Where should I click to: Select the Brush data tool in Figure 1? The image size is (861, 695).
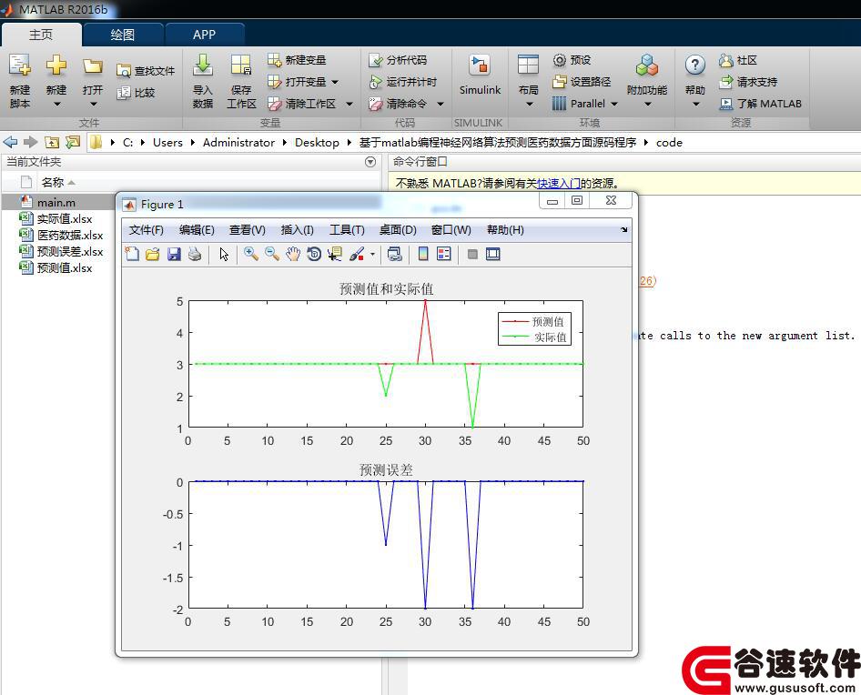[x=357, y=254]
